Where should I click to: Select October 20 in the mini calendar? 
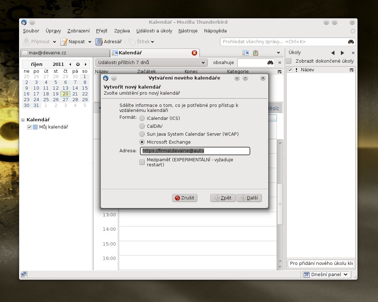pos(65,94)
